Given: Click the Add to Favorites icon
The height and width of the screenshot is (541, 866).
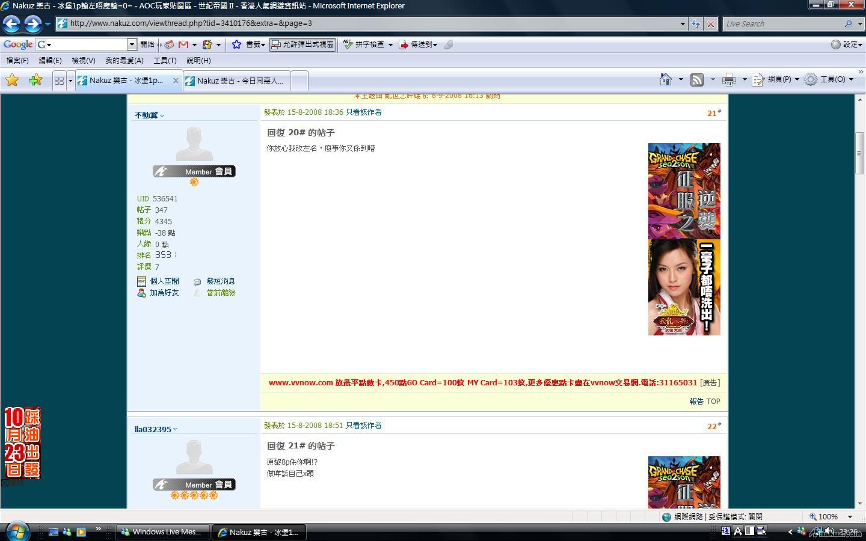Looking at the screenshot, I should pyautogui.click(x=35, y=80).
